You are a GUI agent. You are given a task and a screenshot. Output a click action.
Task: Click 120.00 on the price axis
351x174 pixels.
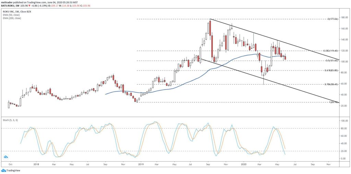point(344,51)
